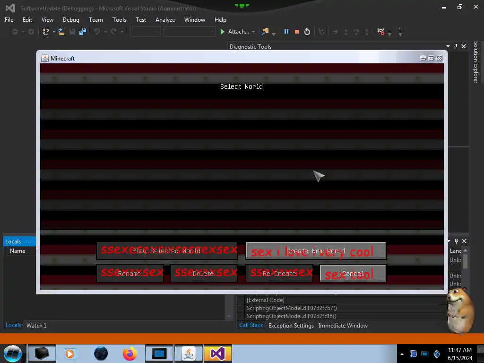Click the Open File folder icon
484x363 pixels.
(62, 32)
